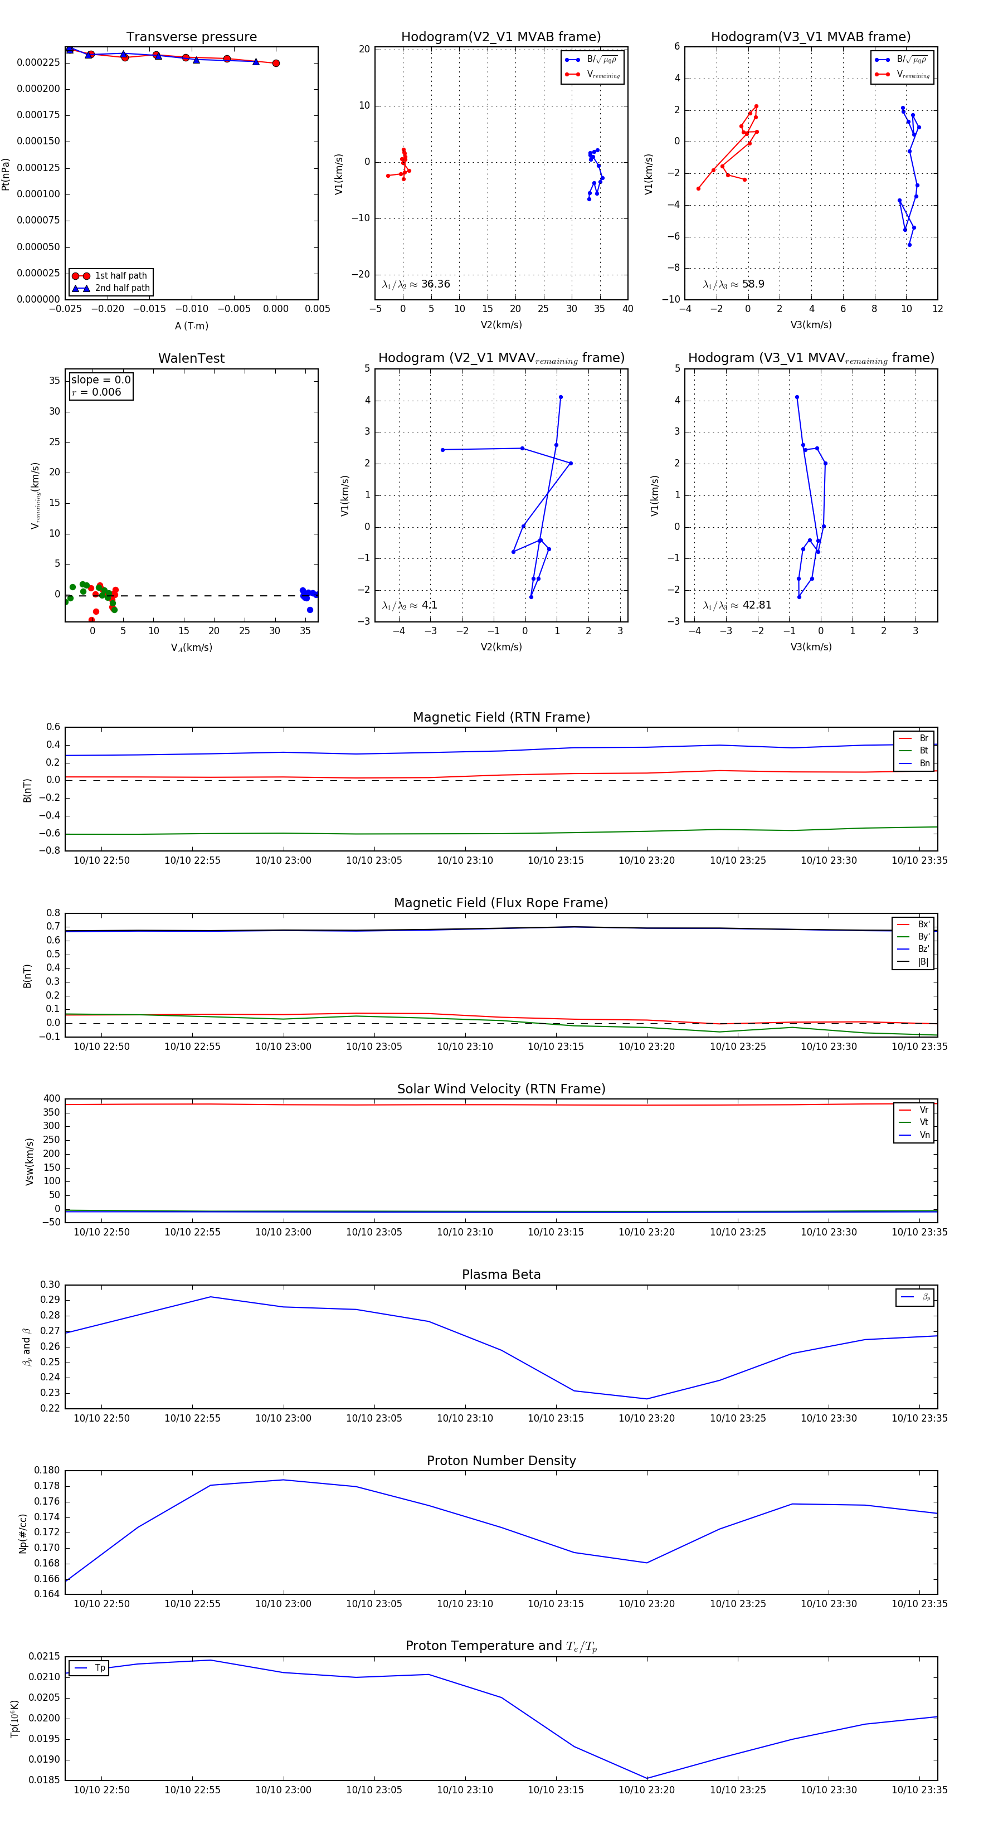Click the 'Hodogram(V2_V1 MVAB frame)' title

pyautogui.click(x=501, y=36)
